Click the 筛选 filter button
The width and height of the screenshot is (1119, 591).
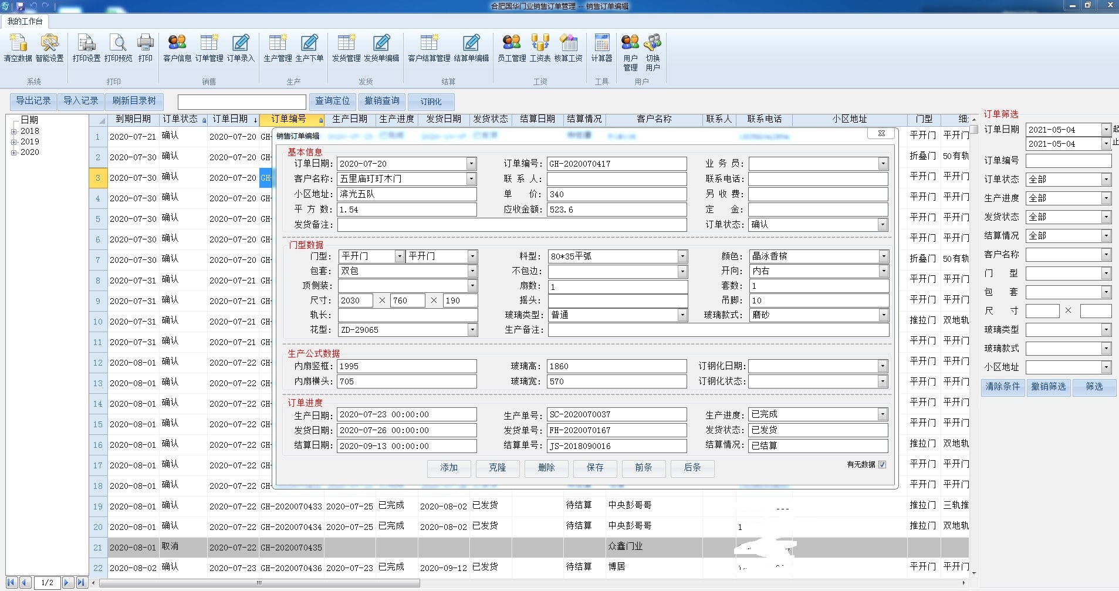click(1094, 387)
